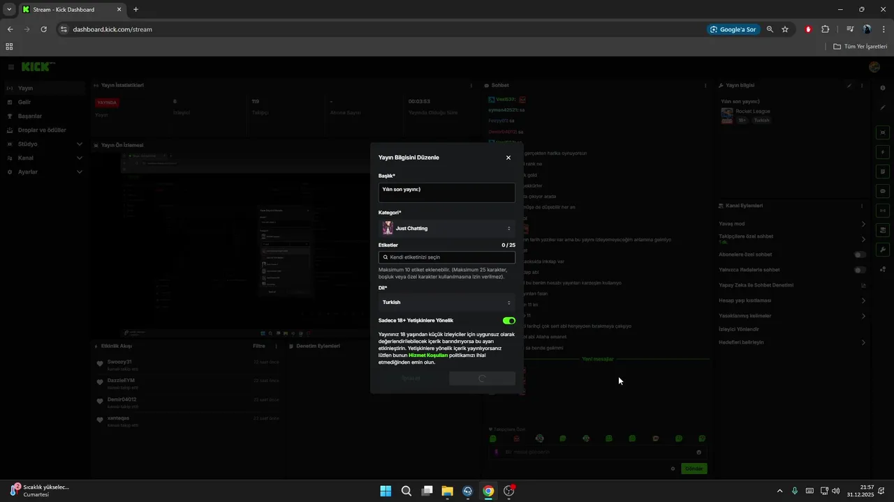Toggle Yalnızca ifadelerle sohbet switch
The image size is (894, 502).
pyautogui.click(x=860, y=270)
